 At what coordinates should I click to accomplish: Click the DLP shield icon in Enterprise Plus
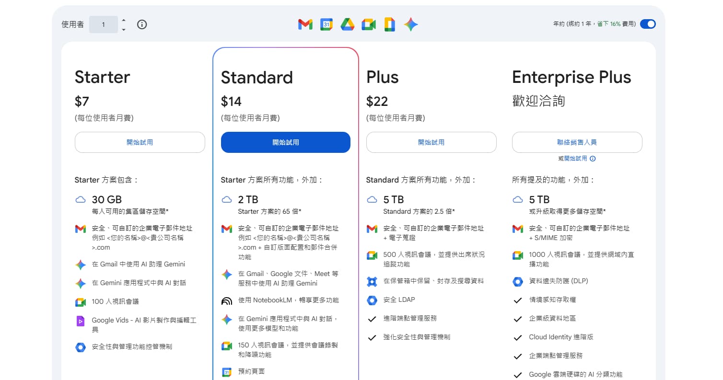tap(518, 281)
